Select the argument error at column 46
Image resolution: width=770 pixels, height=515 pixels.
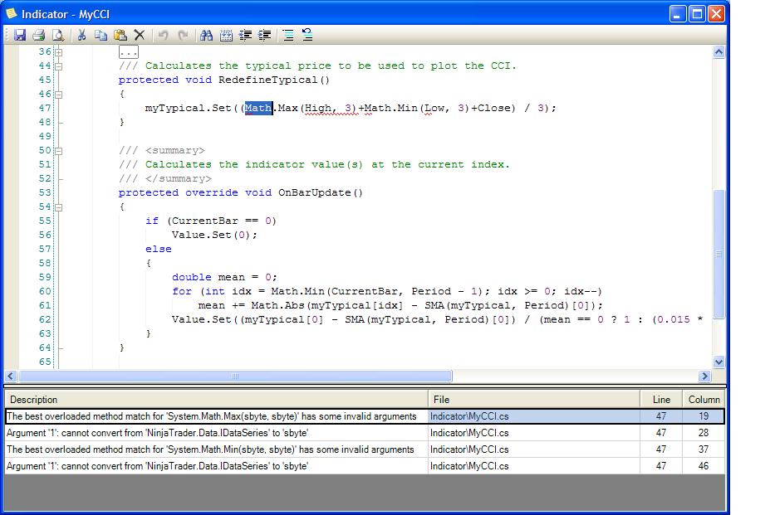(x=365, y=466)
